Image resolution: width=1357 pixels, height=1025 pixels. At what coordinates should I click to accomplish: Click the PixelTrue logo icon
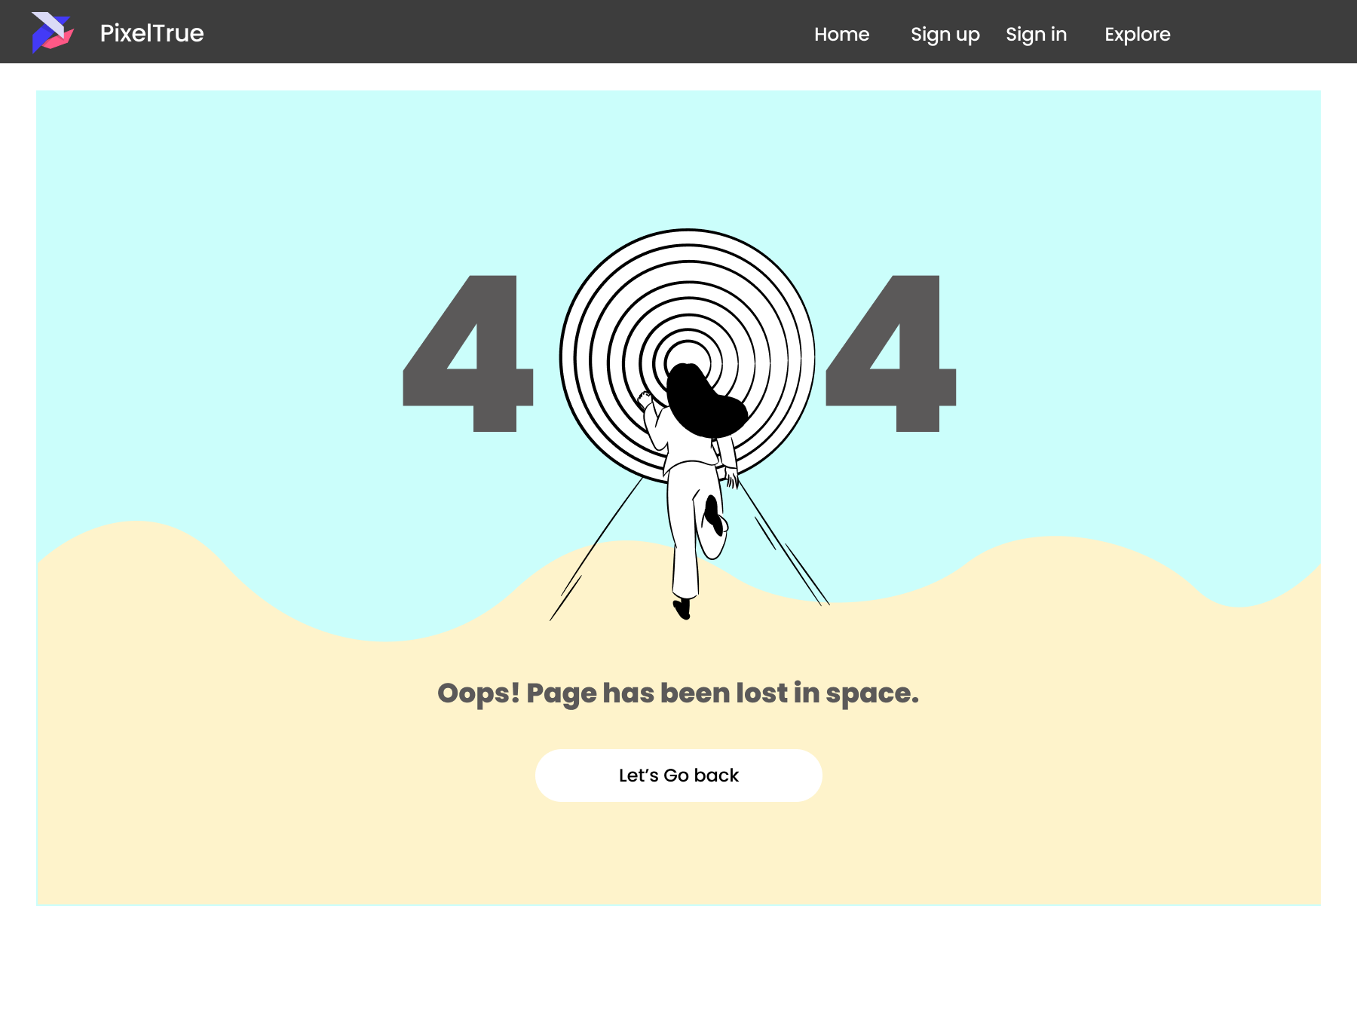coord(52,32)
